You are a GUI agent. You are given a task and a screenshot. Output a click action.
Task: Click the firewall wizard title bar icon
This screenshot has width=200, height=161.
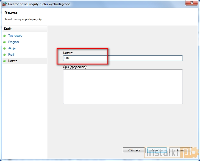click(4, 4)
